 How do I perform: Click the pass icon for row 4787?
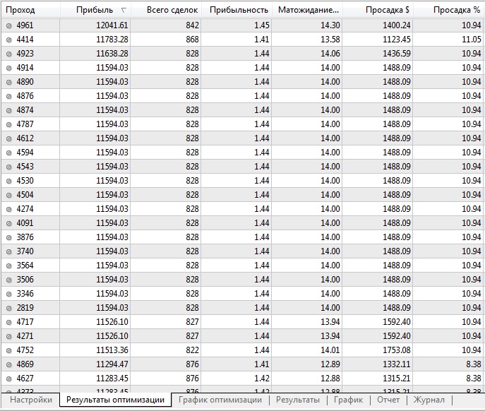click(9, 124)
